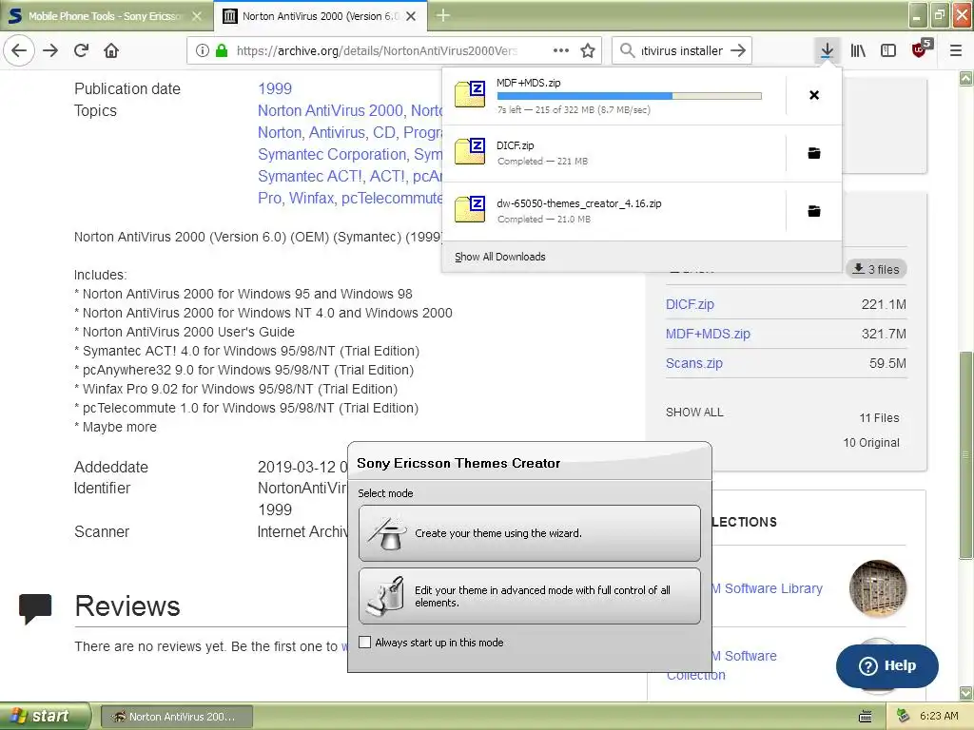Open the DICF.zip archive from downloads

click(x=614, y=153)
